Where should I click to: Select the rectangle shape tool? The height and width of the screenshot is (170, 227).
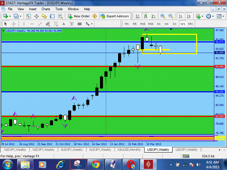coord(80,24)
